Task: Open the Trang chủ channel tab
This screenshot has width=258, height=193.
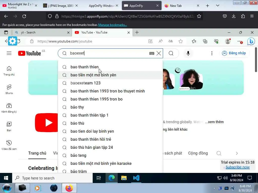Action: [x=37, y=153]
